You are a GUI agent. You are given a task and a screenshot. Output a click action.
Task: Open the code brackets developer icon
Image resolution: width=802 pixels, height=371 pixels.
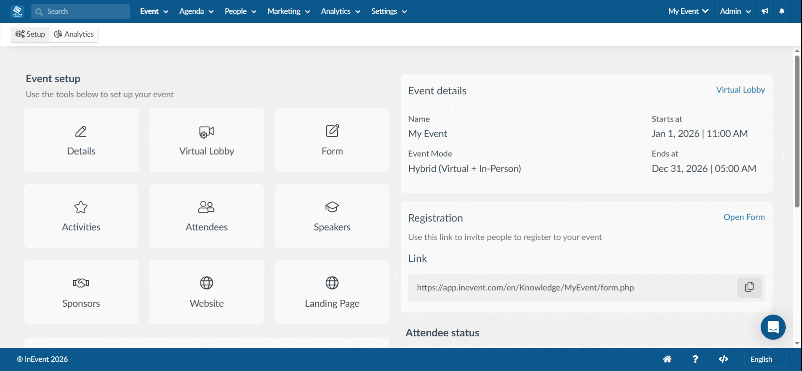click(x=723, y=359)
